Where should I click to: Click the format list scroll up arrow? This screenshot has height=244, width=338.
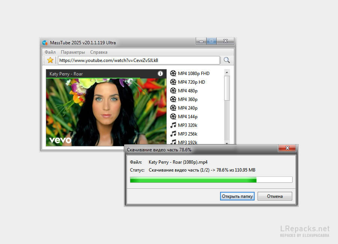[x=227, y=72]
